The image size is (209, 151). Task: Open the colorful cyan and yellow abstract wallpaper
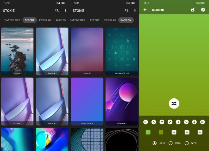coord(52,139)
